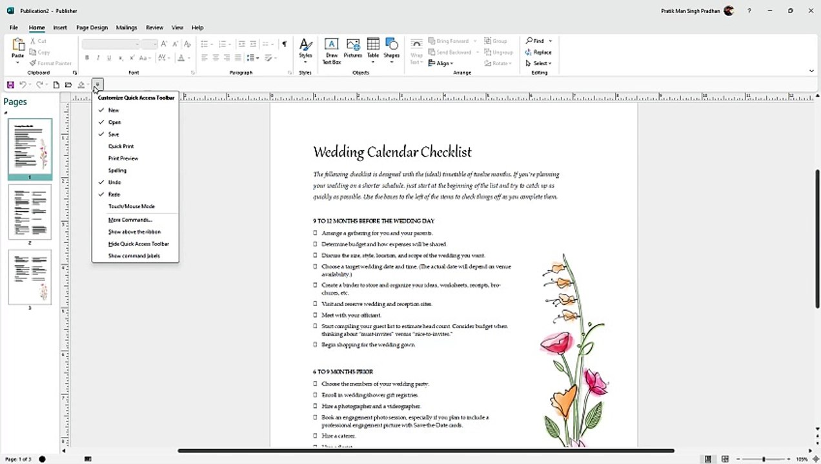
Task: Uncheck Redo in the Customize menu
Action: pyautogui.click(x=136, y=195)
